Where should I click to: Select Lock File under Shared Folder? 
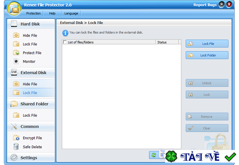[30, 115]
